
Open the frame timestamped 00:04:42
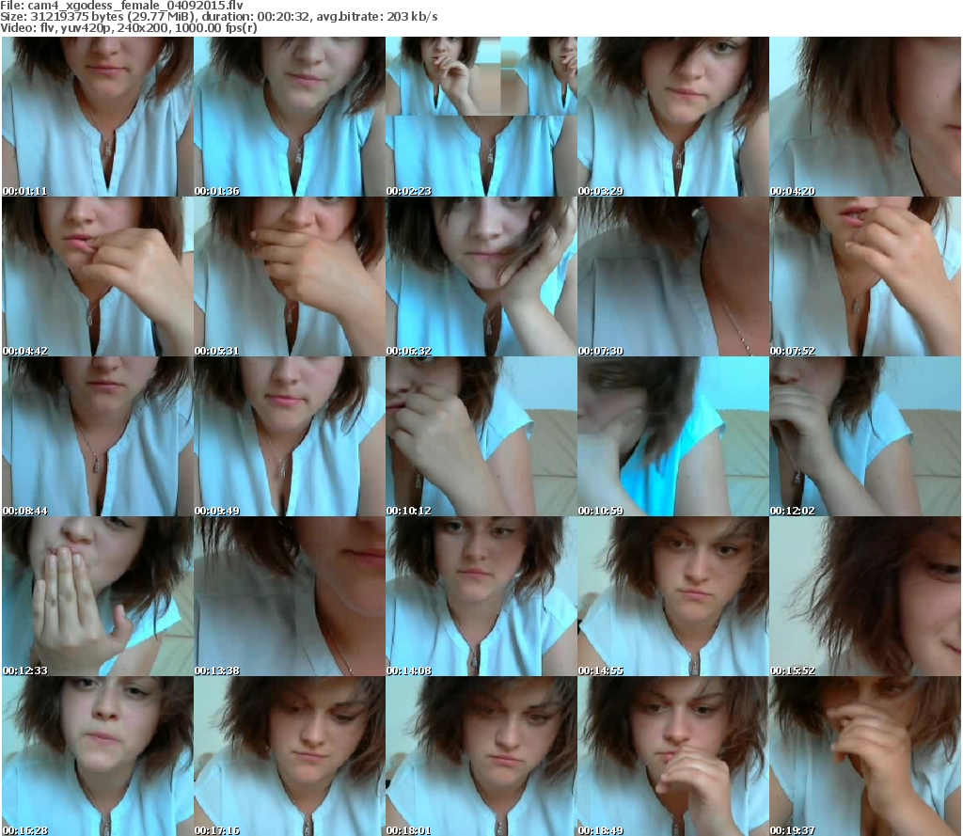pos(98,276)
